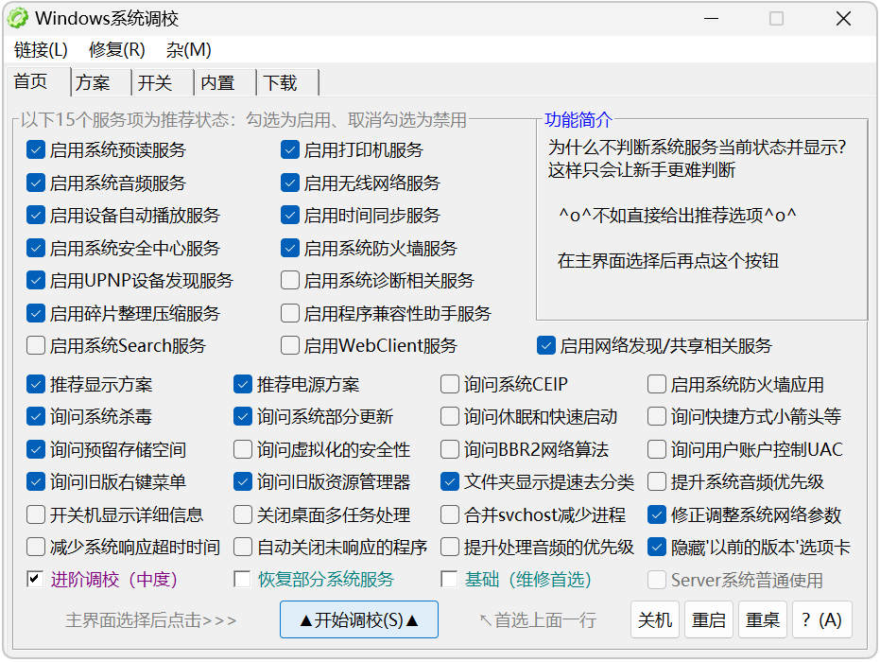Uncheck 启用系统预读服务
This screenshot has width=880, height=662.
click(x=36, y=150)
